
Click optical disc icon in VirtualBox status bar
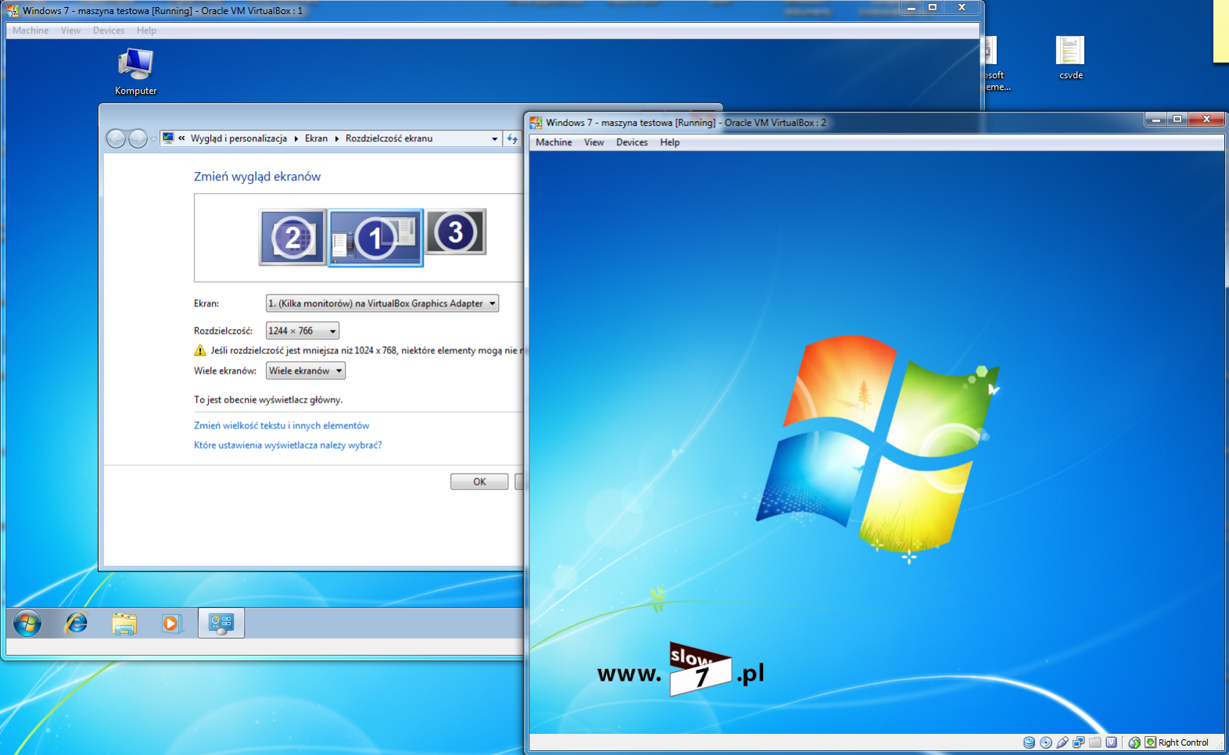(x=1046, y=742)
